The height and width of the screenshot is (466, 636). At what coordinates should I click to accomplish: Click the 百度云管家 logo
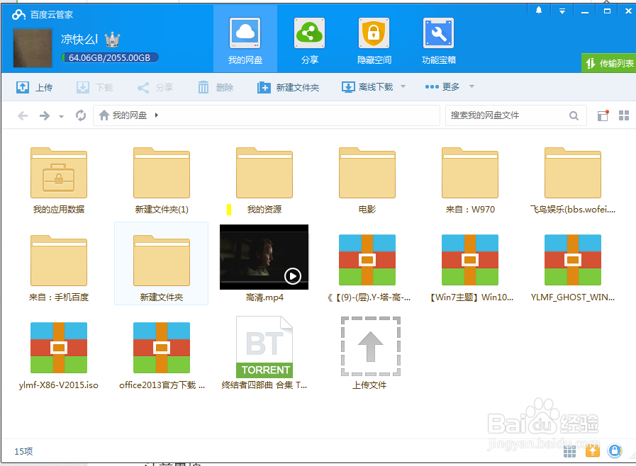(x=42, y=15)
